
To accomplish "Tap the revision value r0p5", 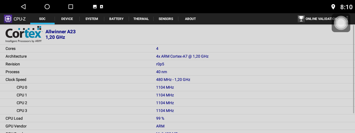I will tap(160, 64).
